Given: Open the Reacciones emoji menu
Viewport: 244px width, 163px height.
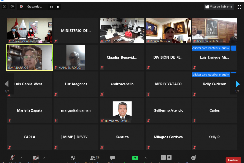Looking at the screenshot, I should [193, 158].
